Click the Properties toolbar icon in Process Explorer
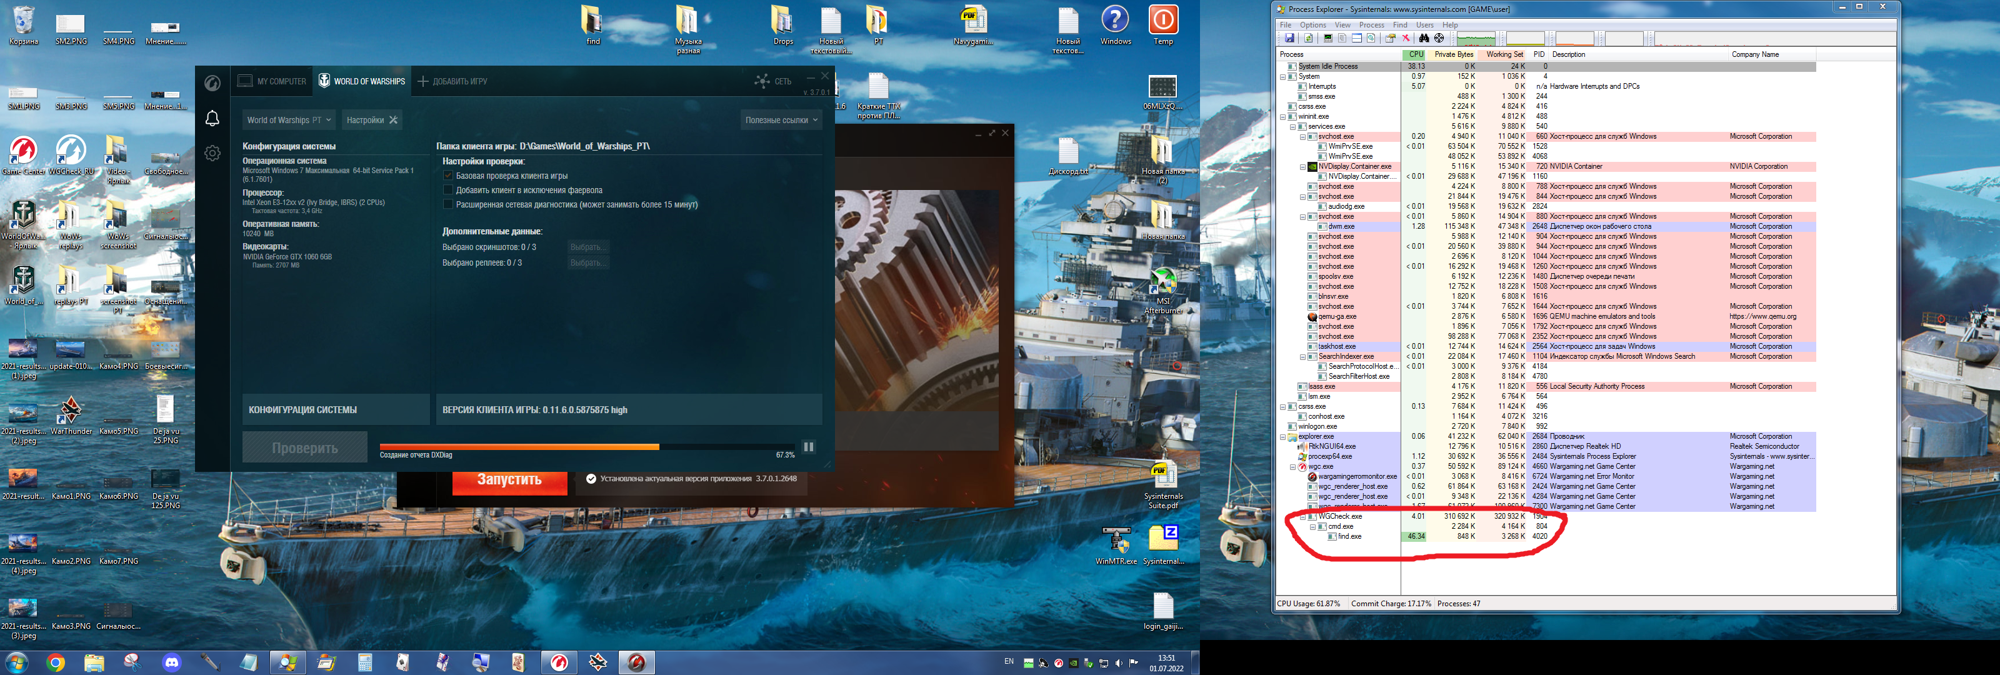 (1391, 38)
